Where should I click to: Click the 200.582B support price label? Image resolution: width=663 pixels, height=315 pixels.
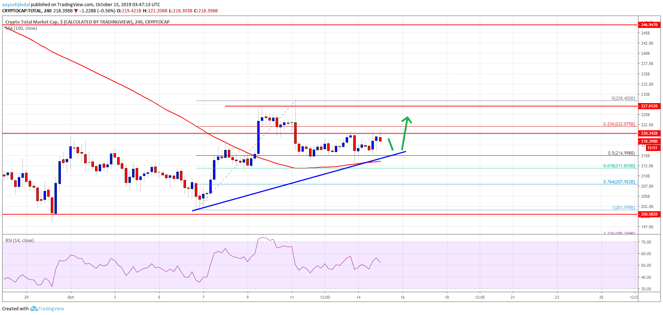(x=649, y=214)
